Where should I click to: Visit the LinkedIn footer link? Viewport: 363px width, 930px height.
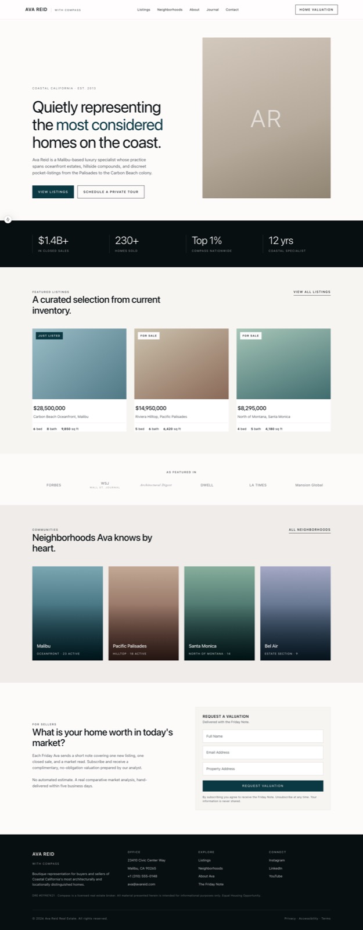coord(276,868)
